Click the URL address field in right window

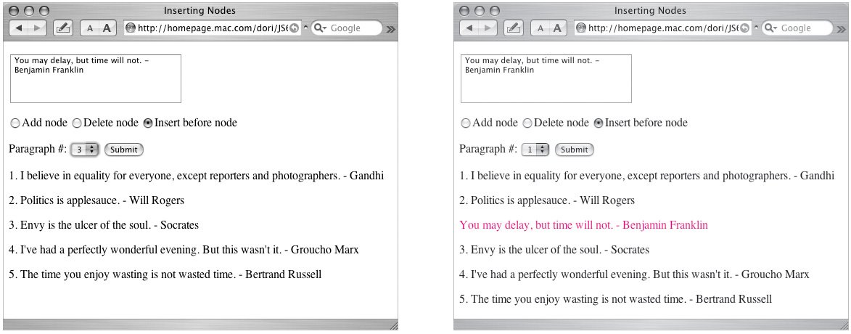663,28
